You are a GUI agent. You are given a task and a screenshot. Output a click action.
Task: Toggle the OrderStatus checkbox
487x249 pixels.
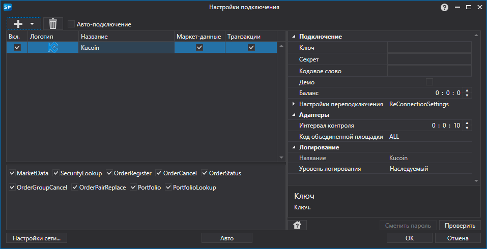coord(205,173)
